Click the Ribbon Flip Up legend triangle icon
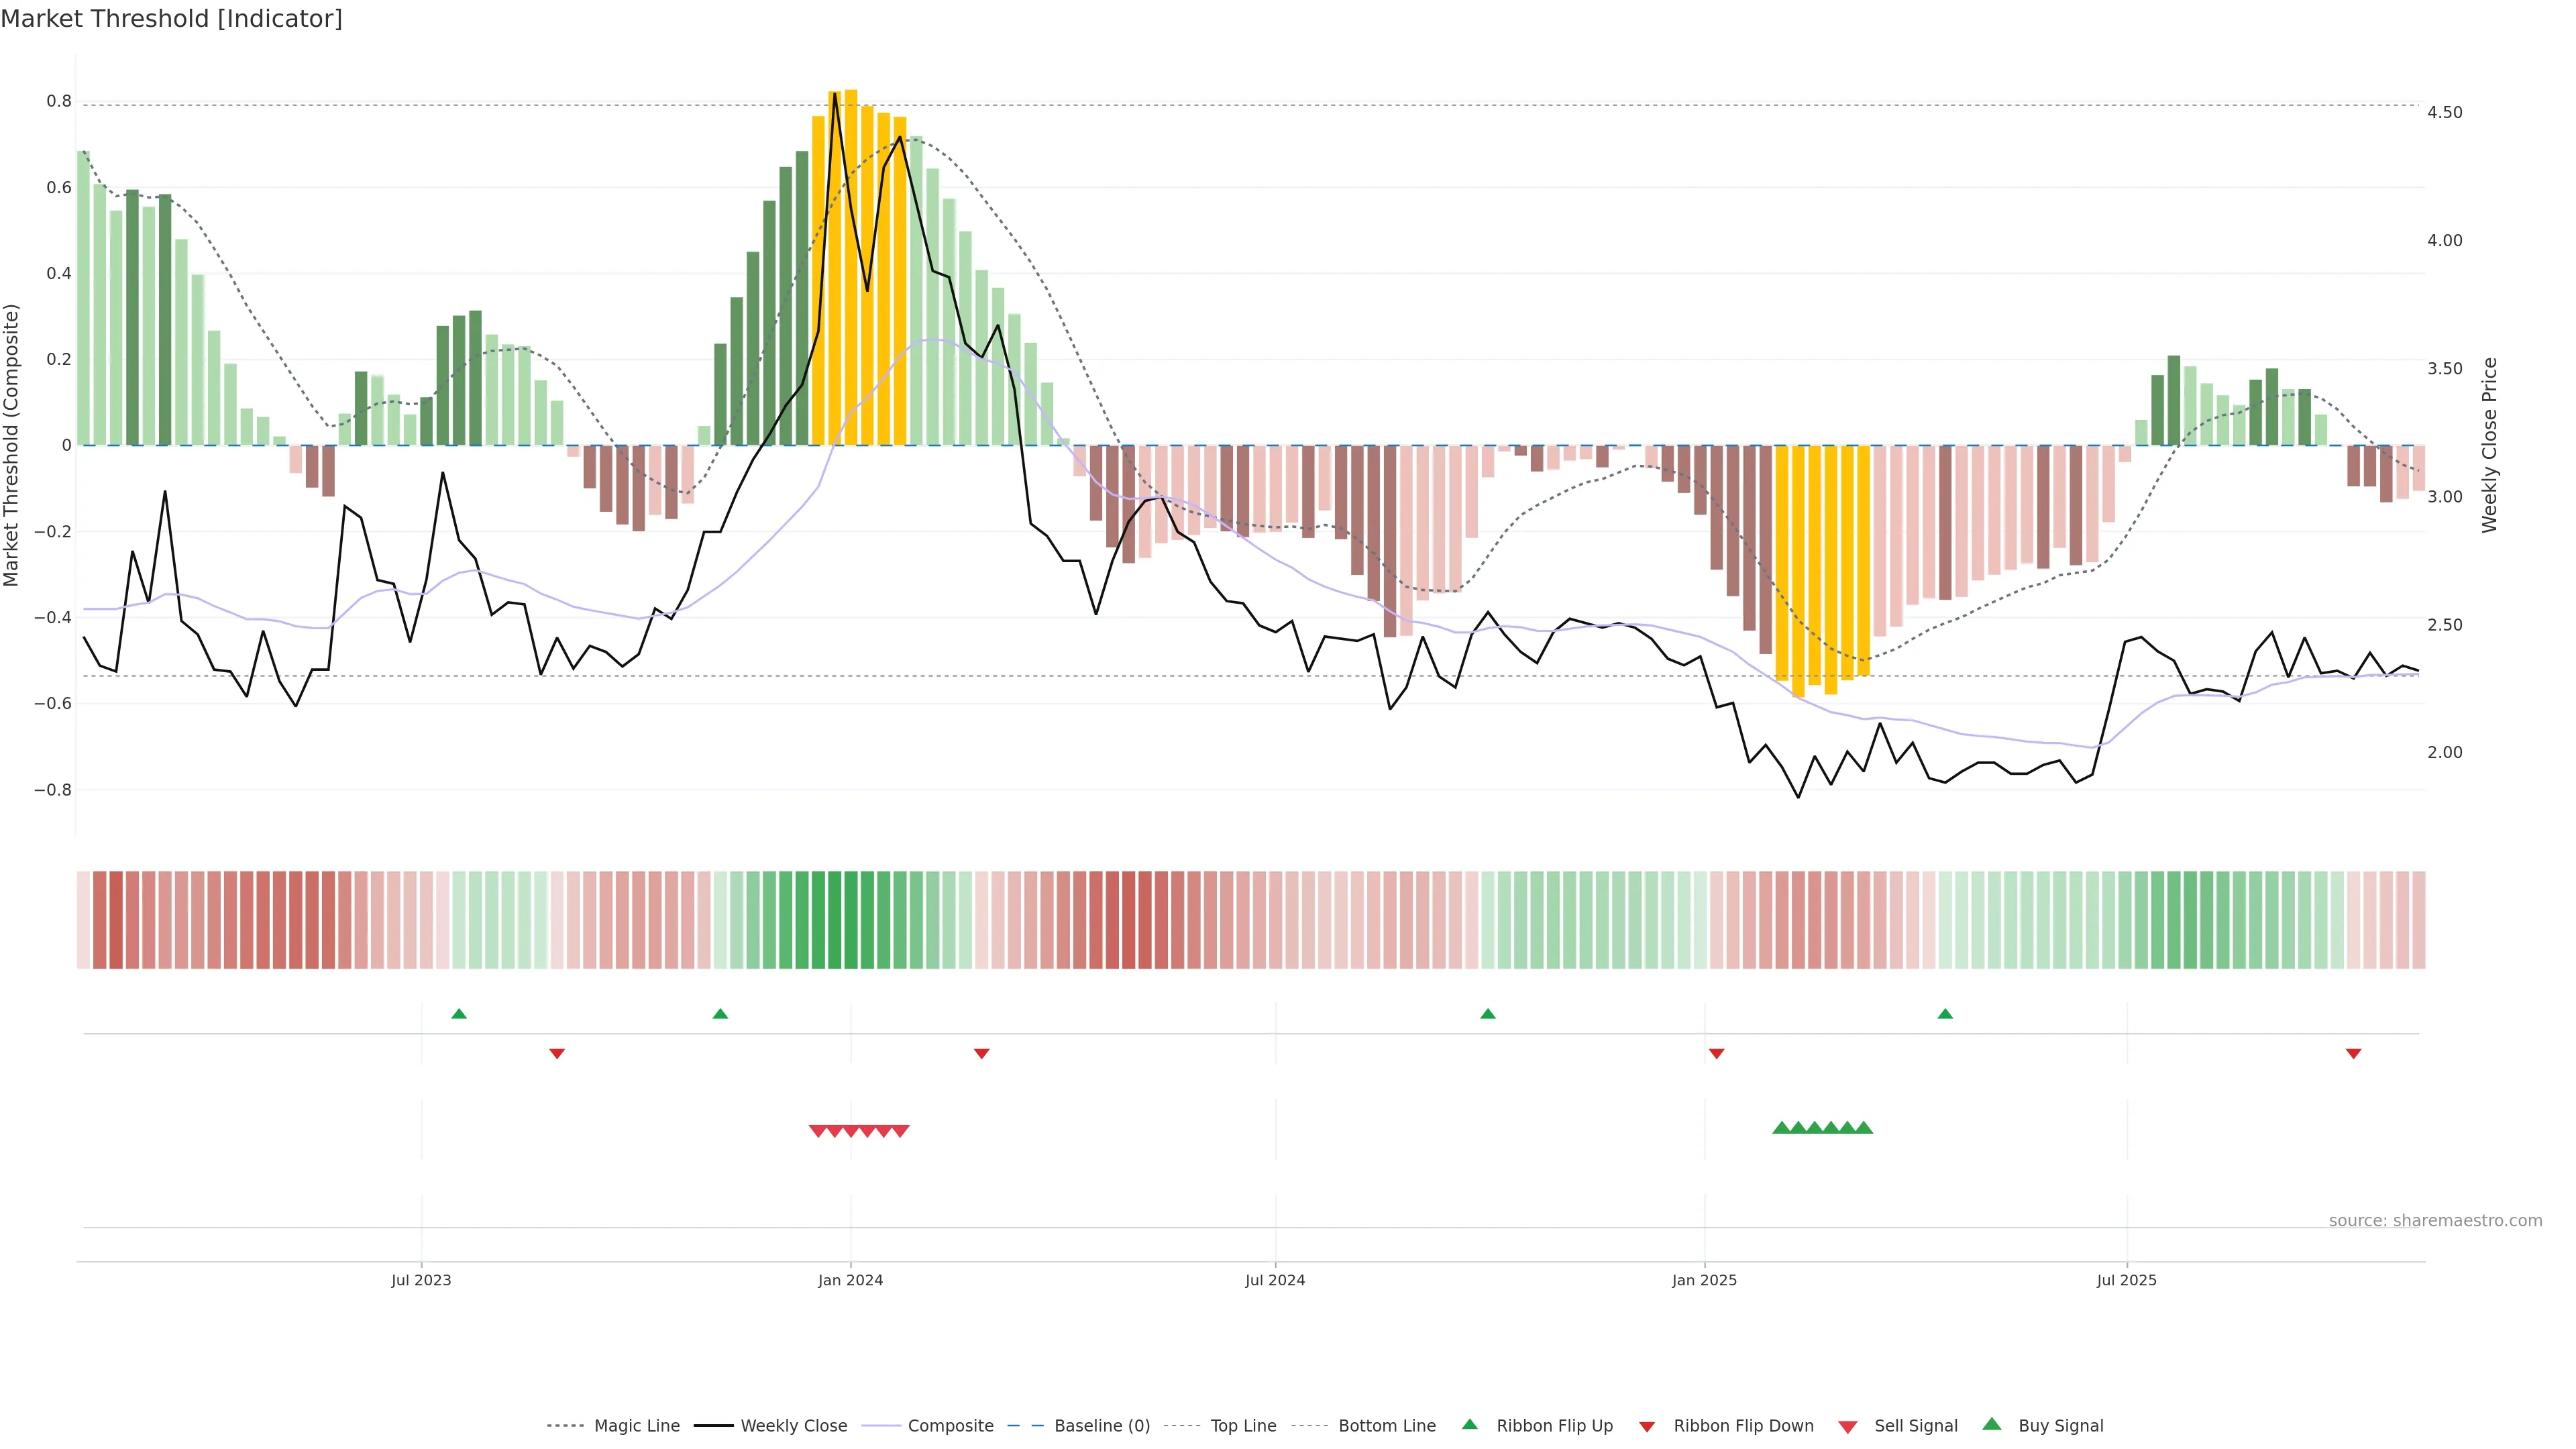2576x1449 pixels. [x=1469, y=1424]
